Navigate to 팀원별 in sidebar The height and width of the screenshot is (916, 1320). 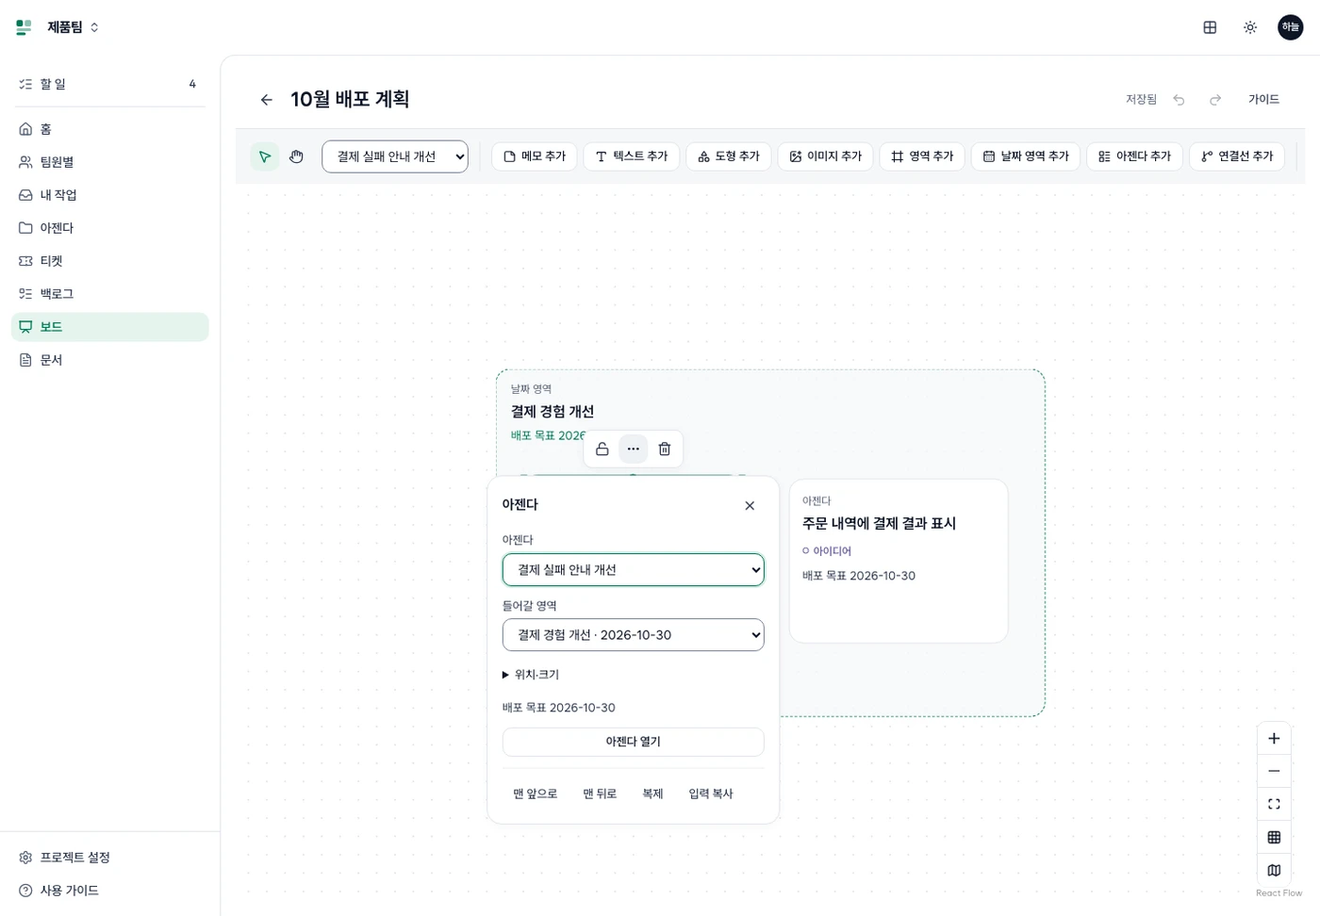pos(109,162)
